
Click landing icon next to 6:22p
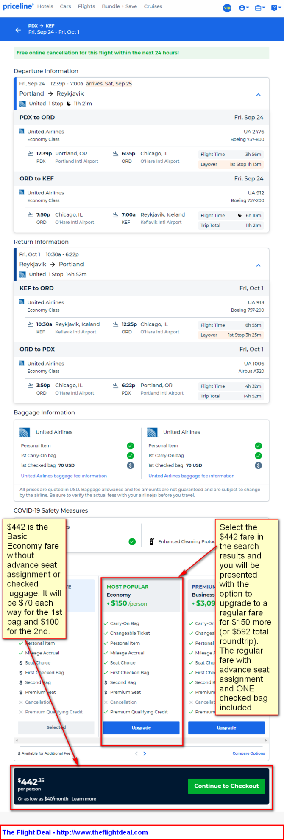pos(116,385)
